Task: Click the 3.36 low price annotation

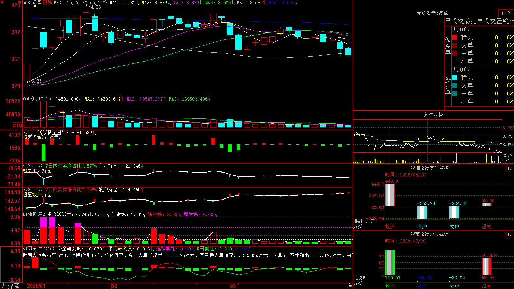Action: pyautogui.click(x=37, y=81)
